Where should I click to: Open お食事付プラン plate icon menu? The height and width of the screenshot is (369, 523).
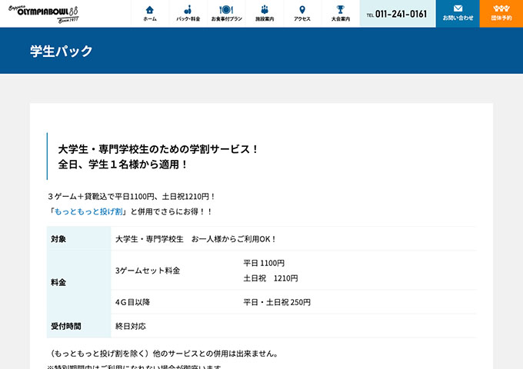coord(226,10)
